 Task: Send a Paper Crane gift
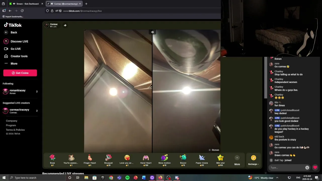click(202, 160)
